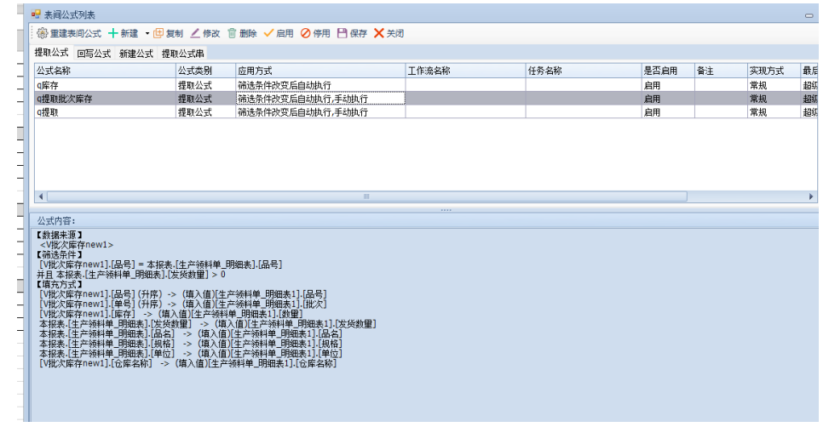Click the 停用 disable icon

pyautogui.click(x=305, y=33)
